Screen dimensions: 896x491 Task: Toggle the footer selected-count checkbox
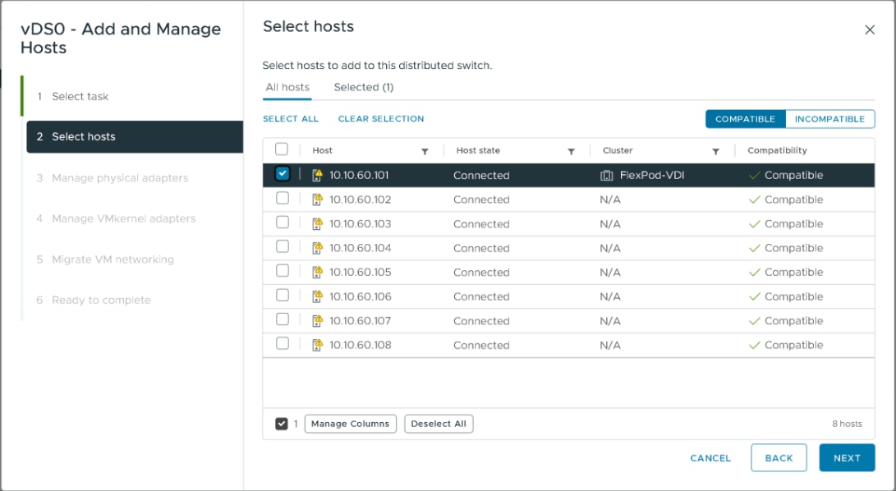tap(281, 424)
